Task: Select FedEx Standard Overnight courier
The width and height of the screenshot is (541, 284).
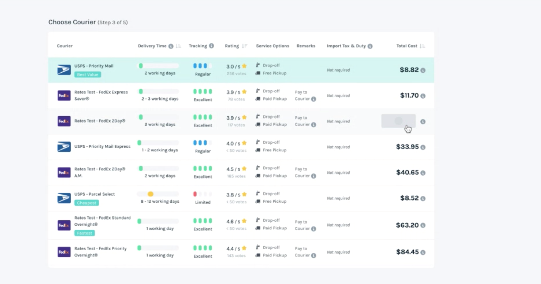Action: coord(102,221)
